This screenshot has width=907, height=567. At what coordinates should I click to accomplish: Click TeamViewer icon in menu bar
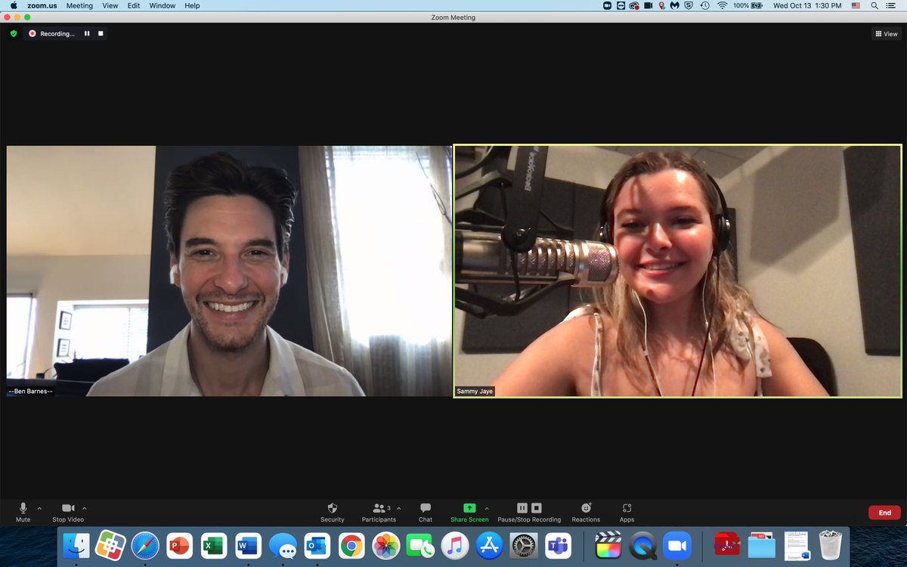point(621,5)
